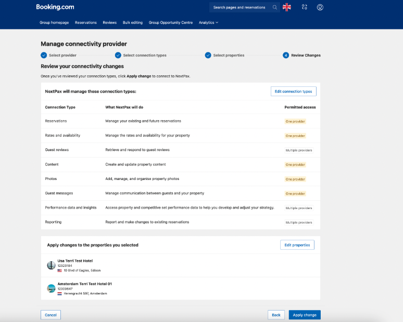Click the Amsterdam Terri Test Hotel 01 thumbnail
Viewport: 403px width, 322px height.
pyautogui.click(x=51, y=288)
